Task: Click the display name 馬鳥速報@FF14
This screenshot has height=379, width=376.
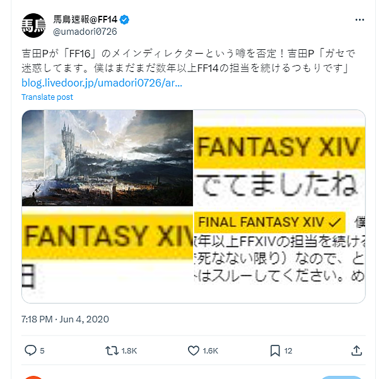Action: [x=85, y=20]
